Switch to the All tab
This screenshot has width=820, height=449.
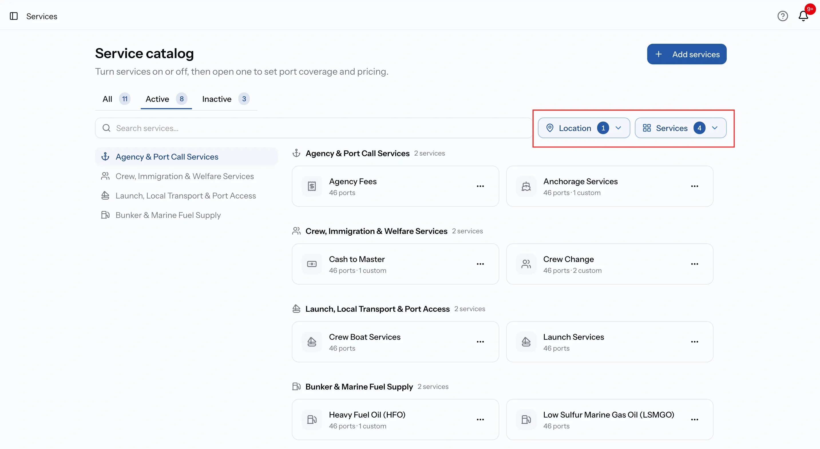[x=116, y=99]
